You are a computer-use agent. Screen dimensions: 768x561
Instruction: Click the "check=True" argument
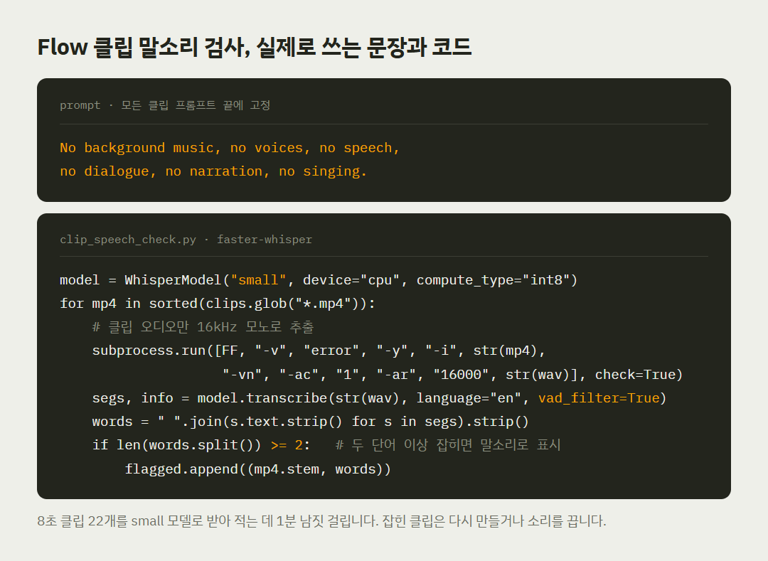pos(634,375)
